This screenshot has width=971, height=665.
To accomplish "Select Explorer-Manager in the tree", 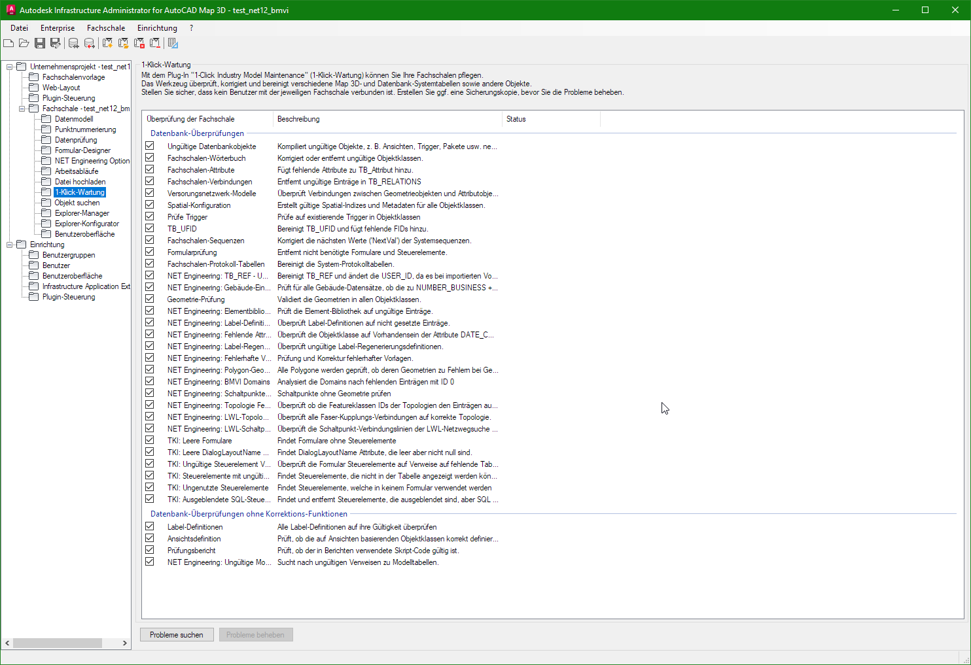I will [x=82, y=213].
